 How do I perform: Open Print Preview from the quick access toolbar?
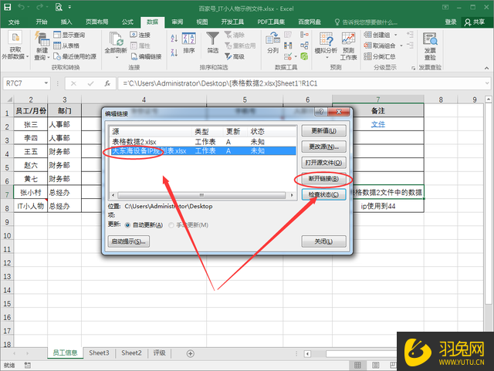(59, 7)
